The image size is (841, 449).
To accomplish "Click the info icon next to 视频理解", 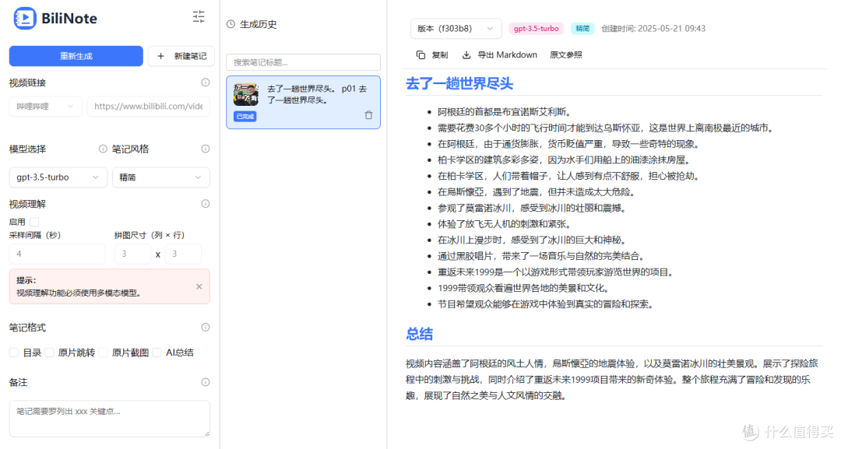I will 205,203.
